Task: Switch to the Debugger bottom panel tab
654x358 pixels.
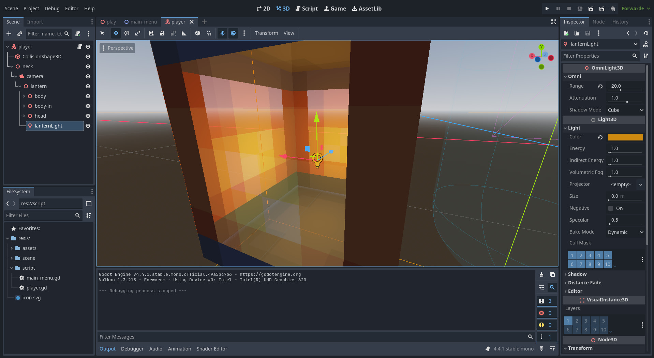Action: [132, 349]
